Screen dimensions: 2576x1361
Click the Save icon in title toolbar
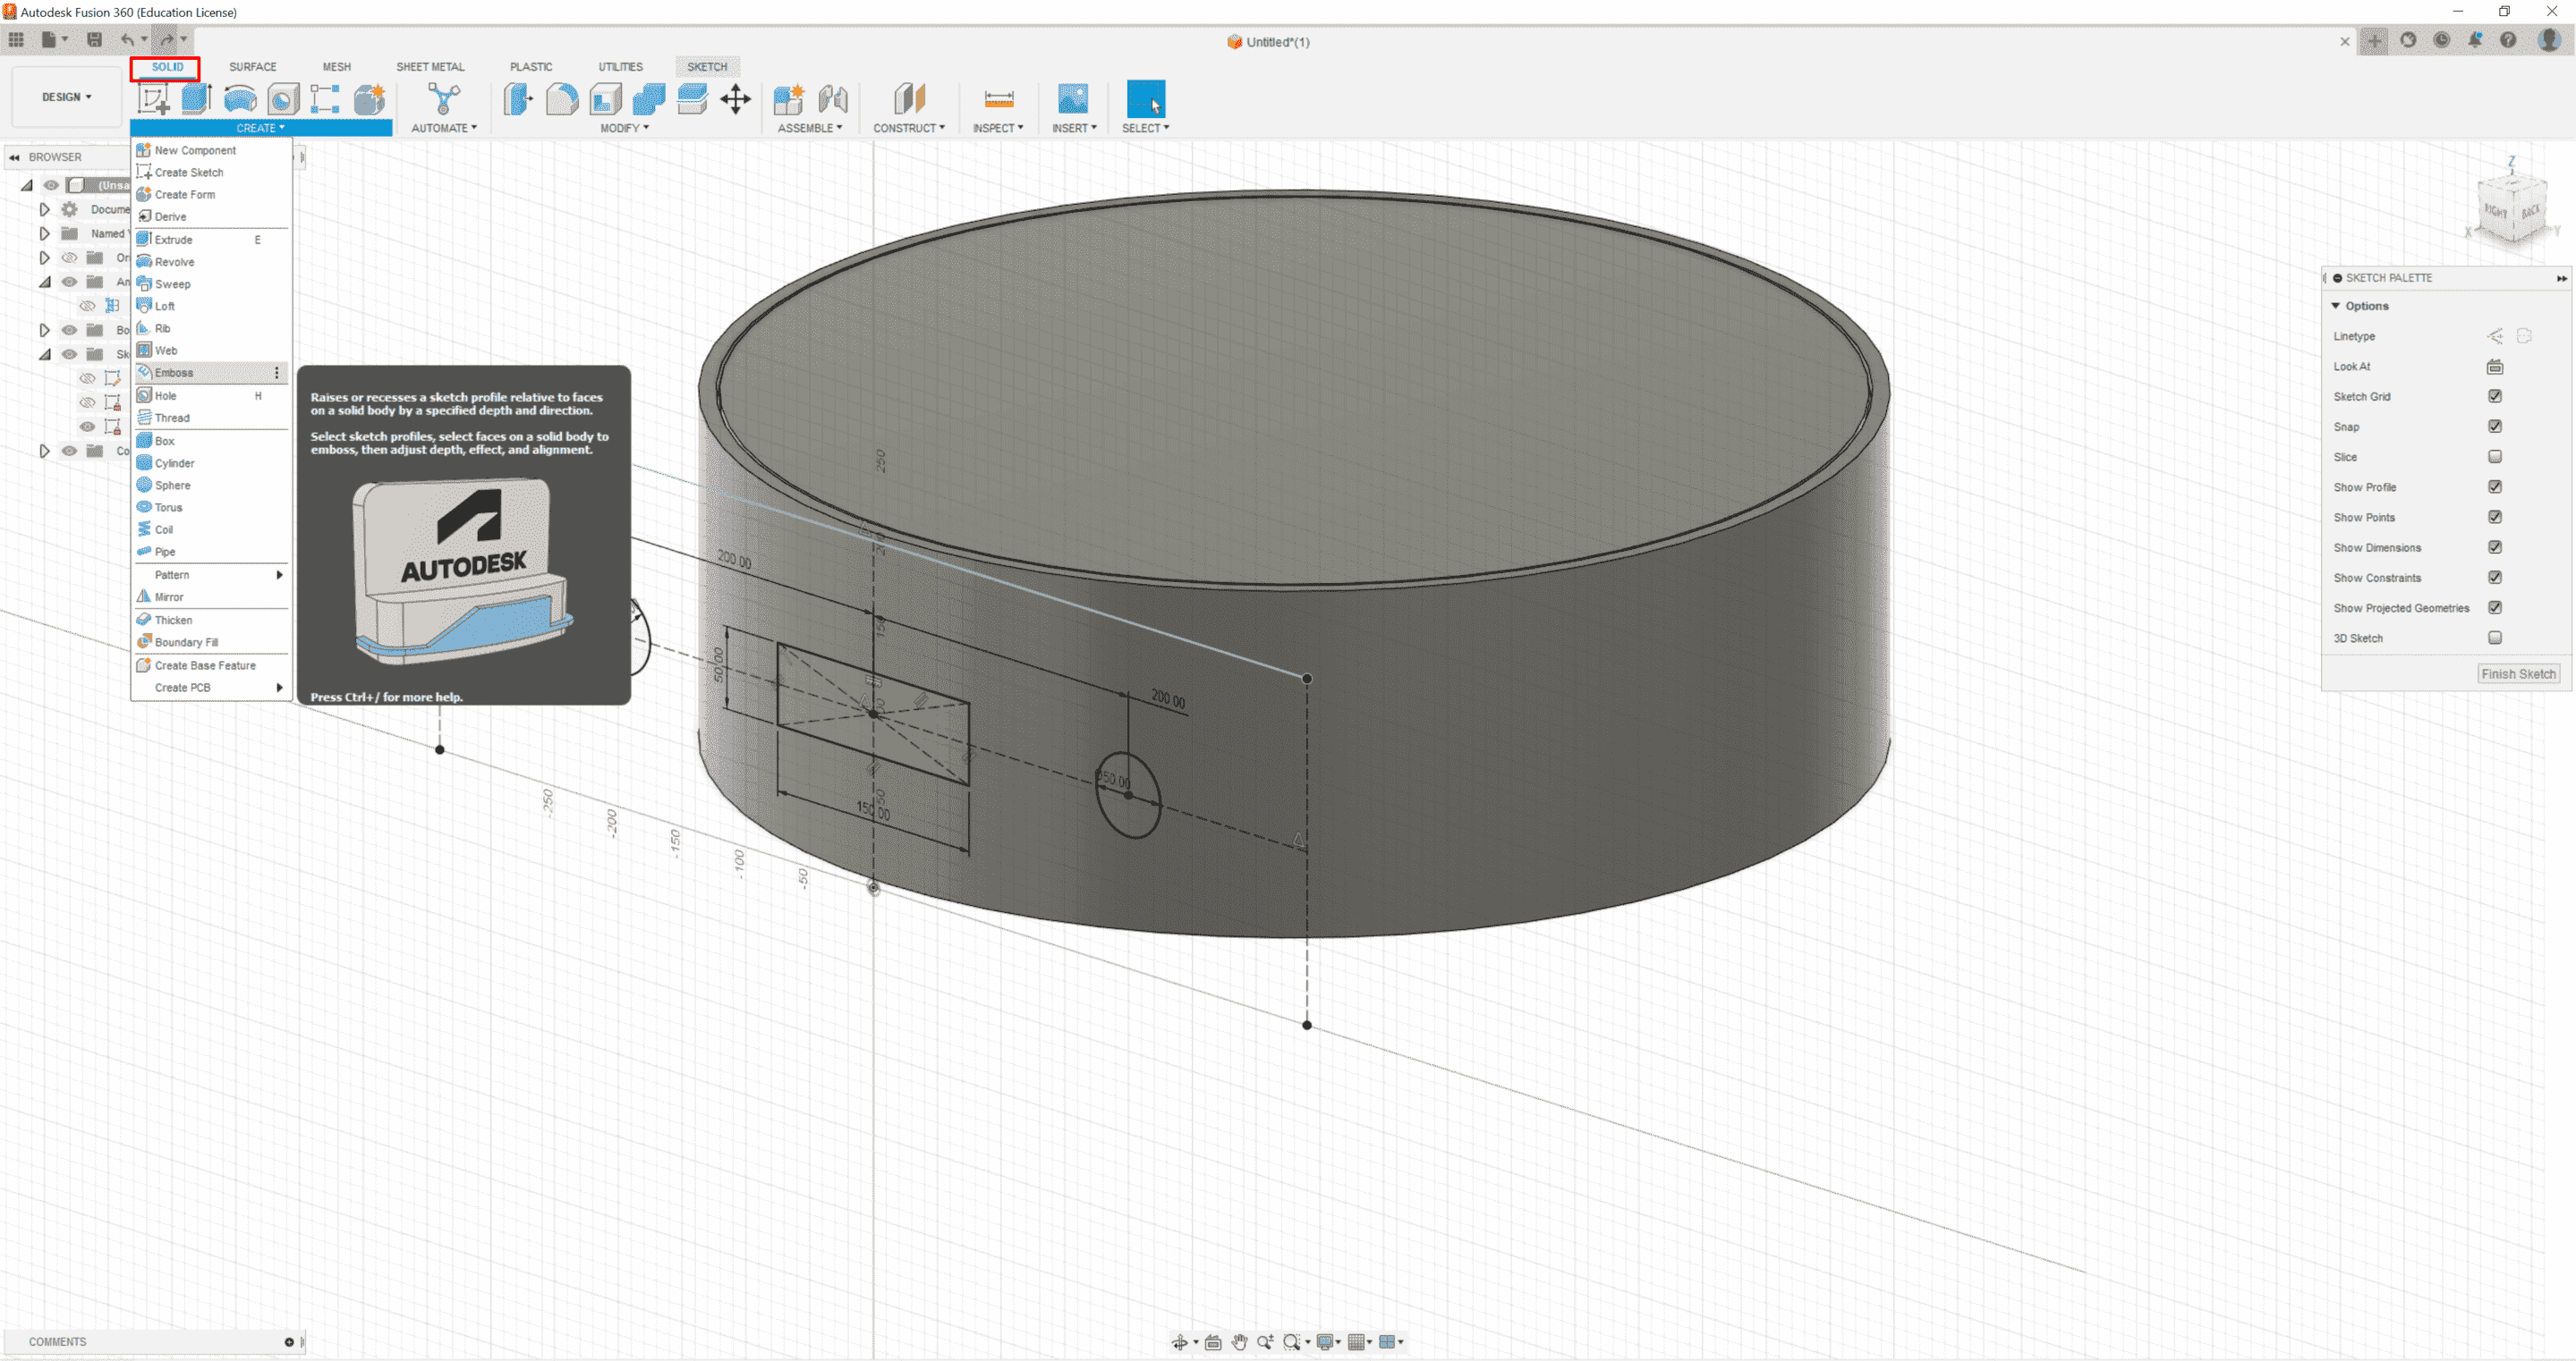tap(94, 40)
